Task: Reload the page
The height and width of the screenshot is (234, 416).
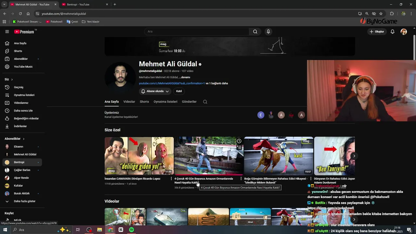Action: (x=20, y=14)
